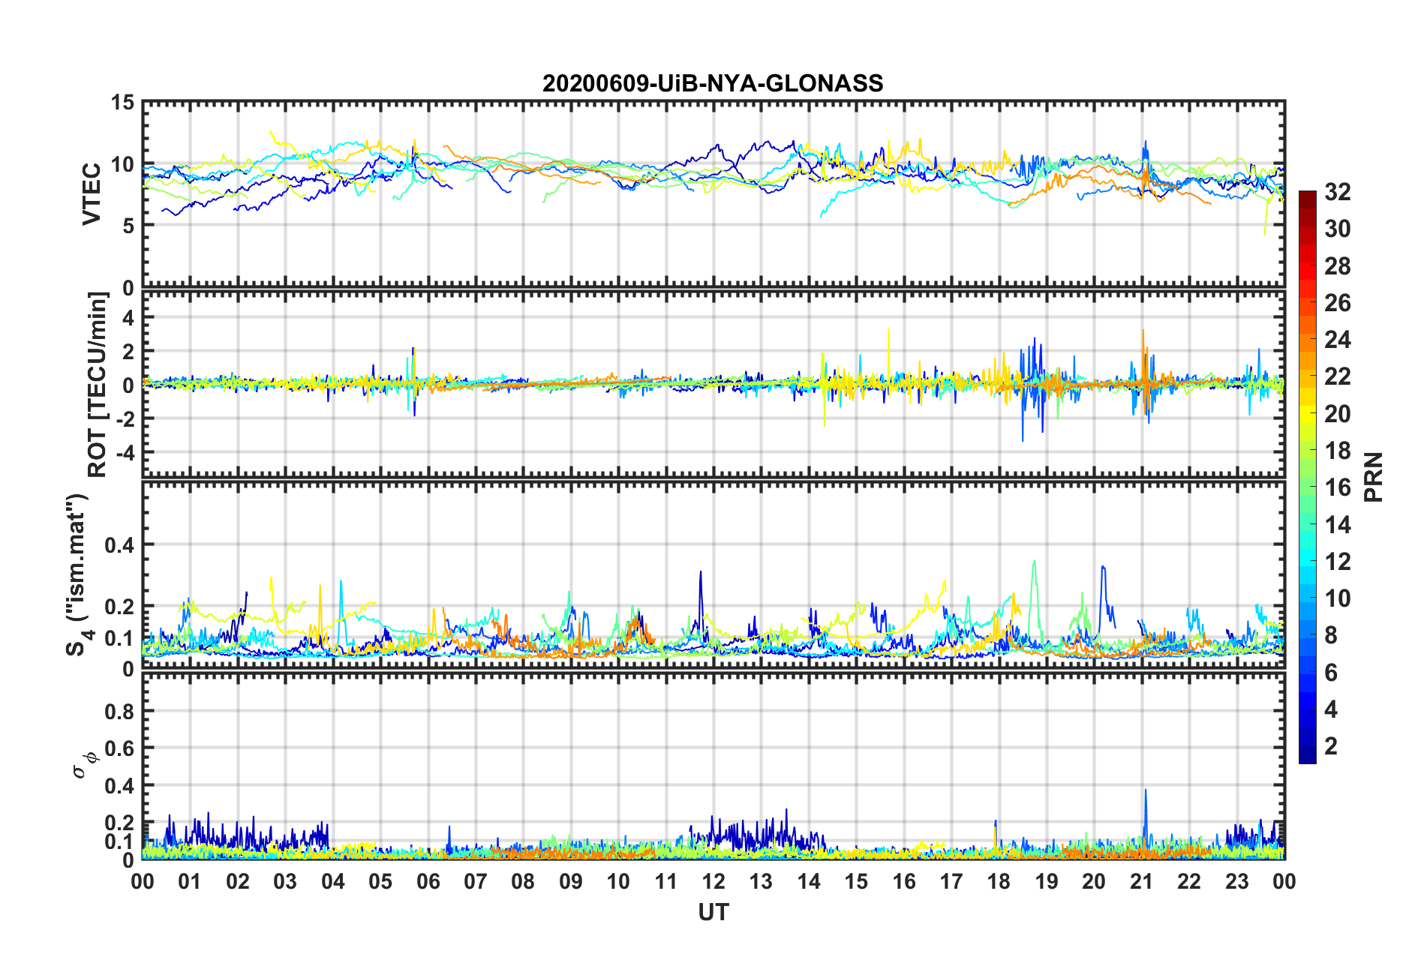Click the PRN colorbar label

tap(1372, 477)
